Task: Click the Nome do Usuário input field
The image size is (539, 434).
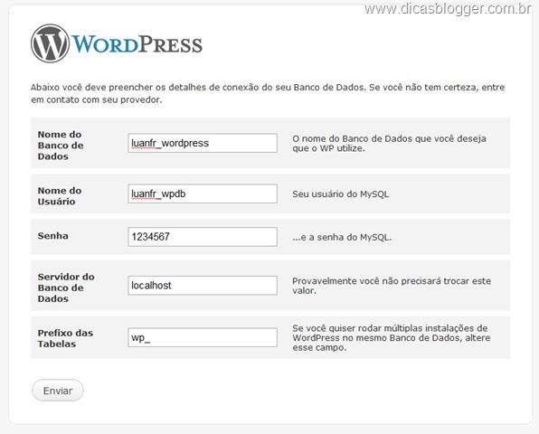Action: coord(203,193)
